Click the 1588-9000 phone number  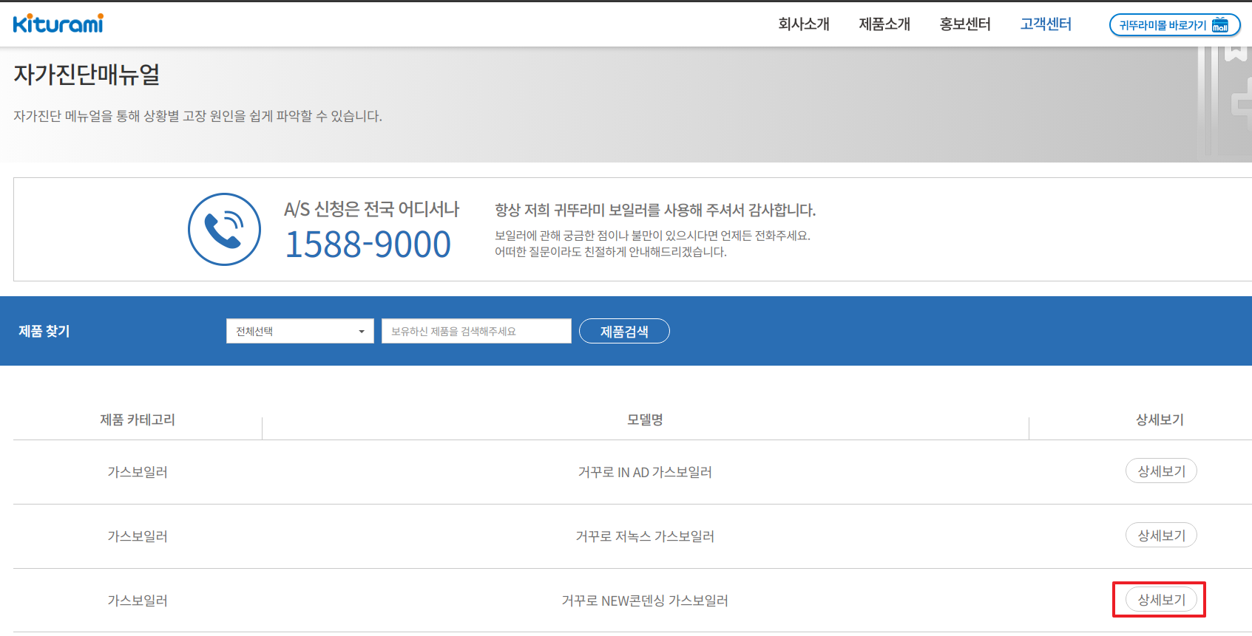click(x=368, y=245)
